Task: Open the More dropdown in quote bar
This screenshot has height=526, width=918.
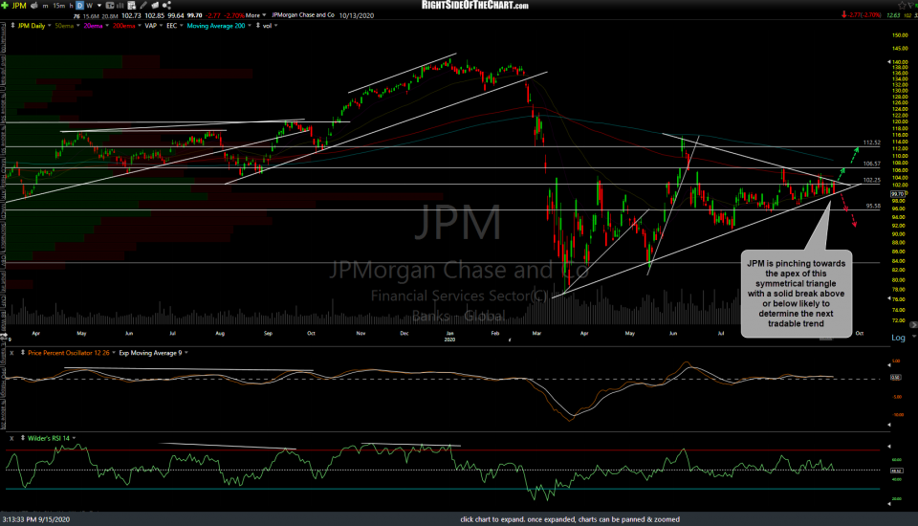Action: point(256,15)
